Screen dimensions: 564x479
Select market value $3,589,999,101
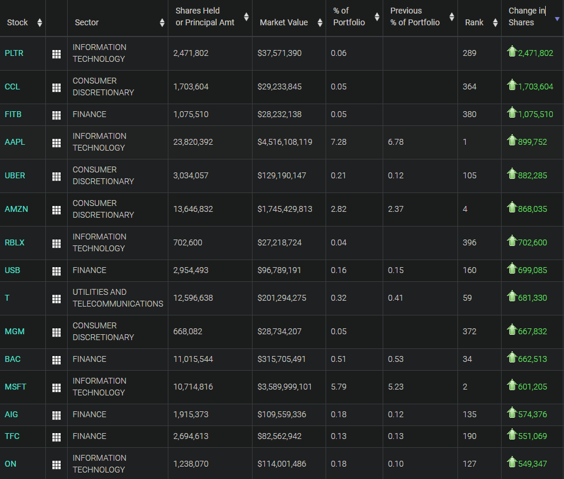point(284,387)
